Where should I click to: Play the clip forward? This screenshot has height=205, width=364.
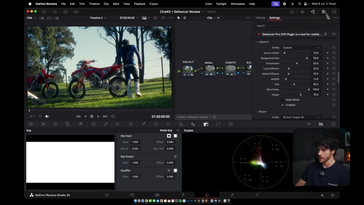tap(98, 116)
